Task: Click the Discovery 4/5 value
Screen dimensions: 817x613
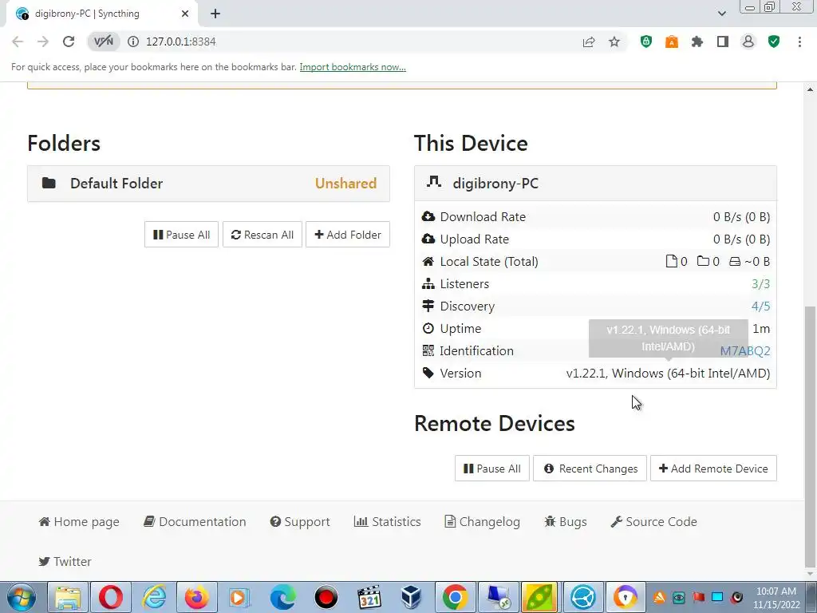Action: tap(760, 306)
